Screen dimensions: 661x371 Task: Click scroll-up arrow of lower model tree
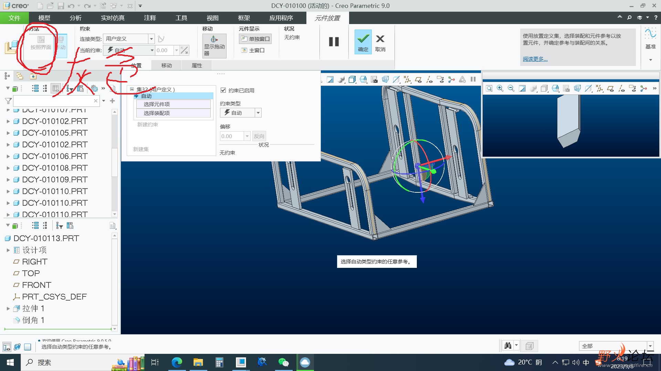pos(115,236)
